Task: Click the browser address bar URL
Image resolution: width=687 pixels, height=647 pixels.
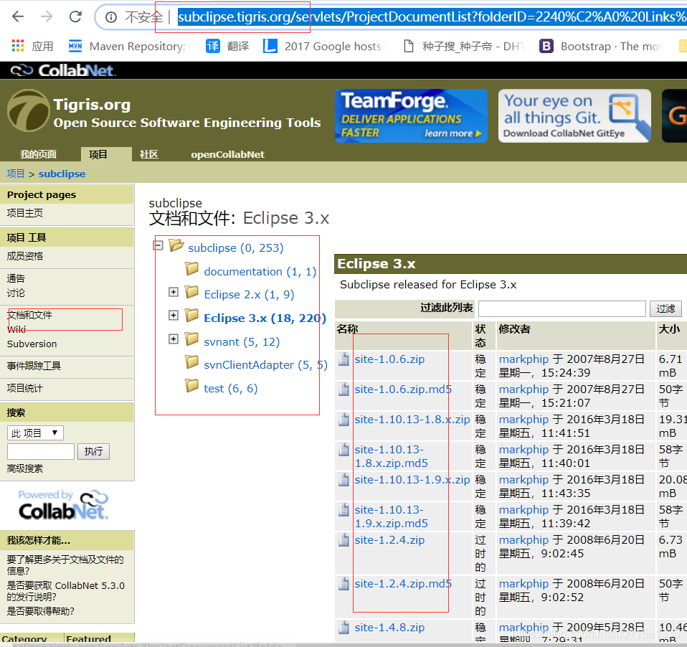Action: [432, 17]
